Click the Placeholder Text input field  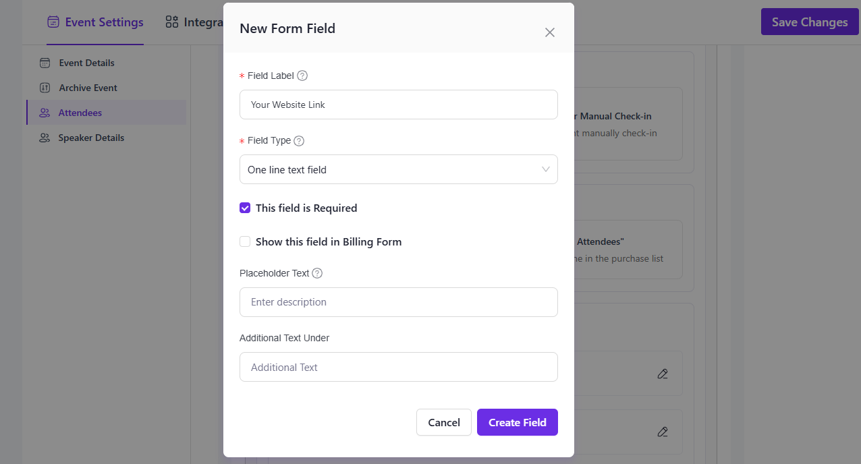pyautogui.click(x=398, y=302)
